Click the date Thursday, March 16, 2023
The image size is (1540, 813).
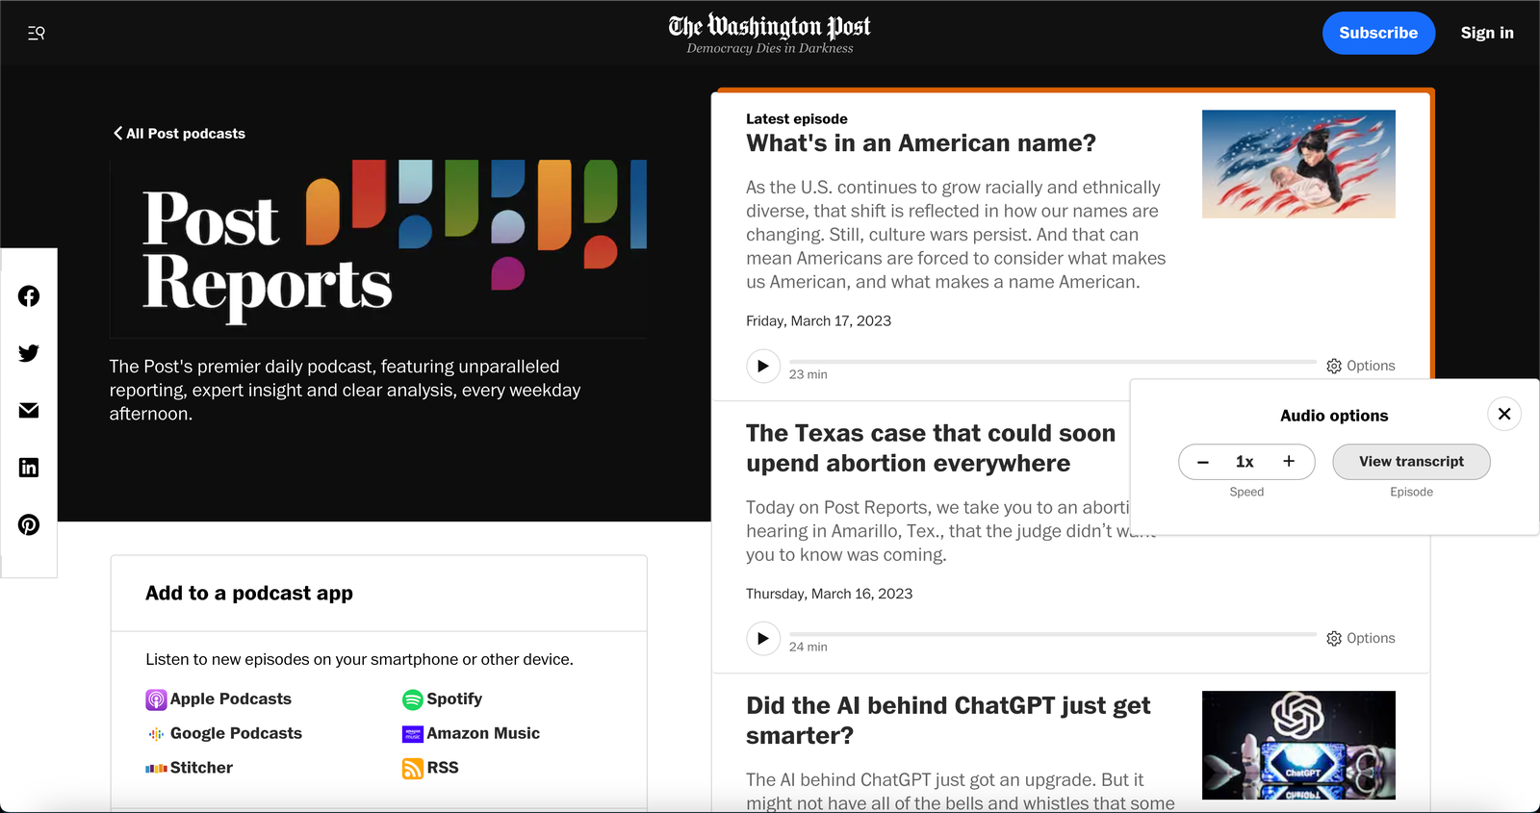coord(829,594)
